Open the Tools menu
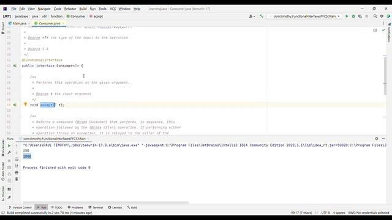This screenshot has height=220, width=392. pyautogui.click(x=102, y=9)
